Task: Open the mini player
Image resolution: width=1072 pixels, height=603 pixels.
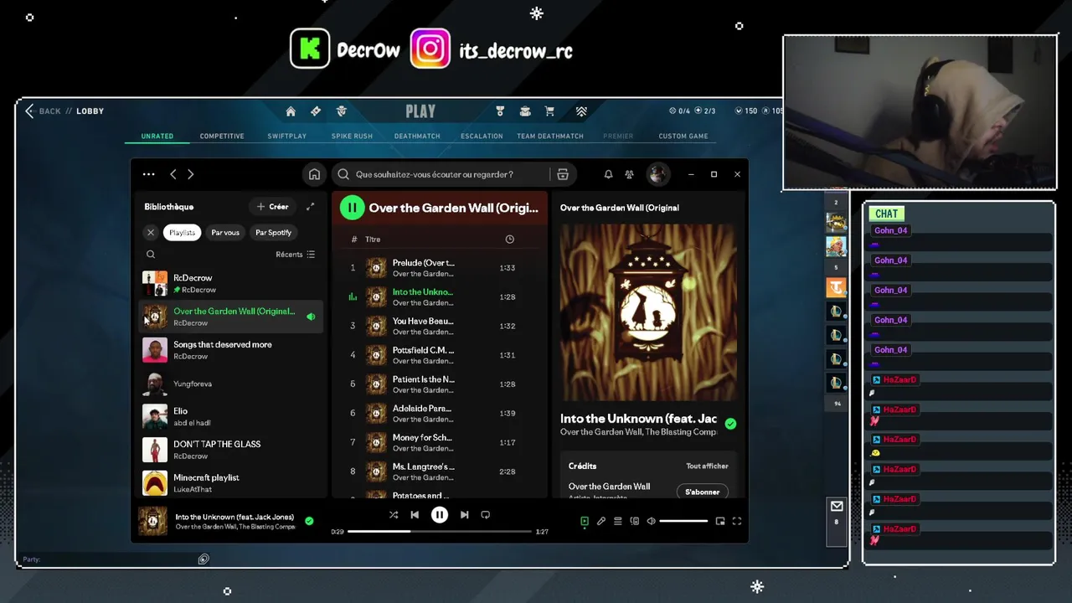Action: (720, 521)
